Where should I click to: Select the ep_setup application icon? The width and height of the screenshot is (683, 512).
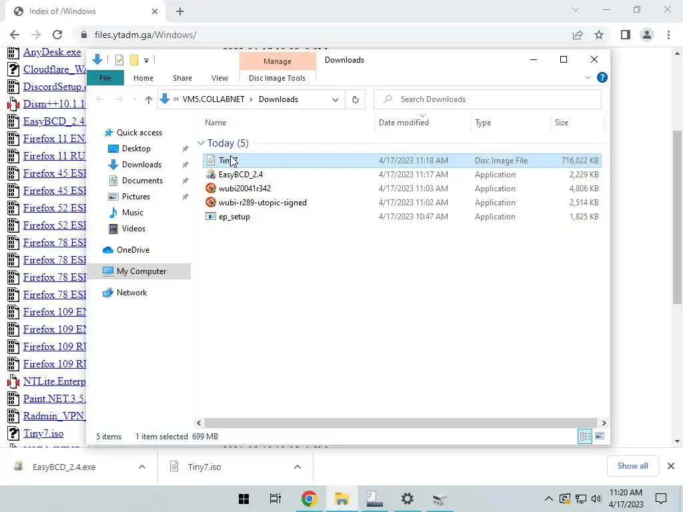coord(211,217)
